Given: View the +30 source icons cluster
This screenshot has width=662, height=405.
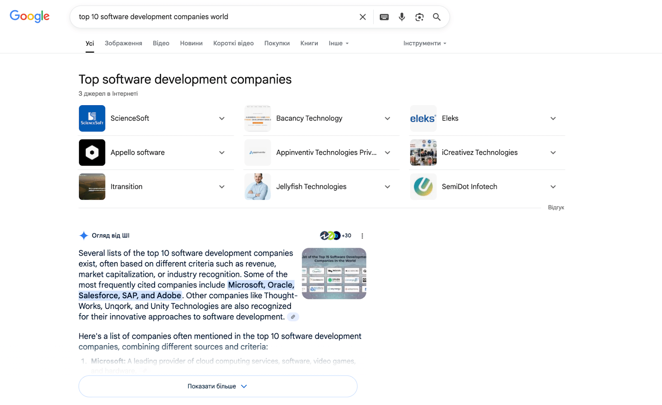Looking at the screenshot, I should [x=336, y=236].
